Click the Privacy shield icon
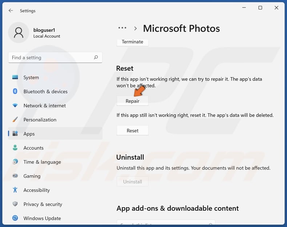This screenshot has width=287, height=227. pos(15,204)
